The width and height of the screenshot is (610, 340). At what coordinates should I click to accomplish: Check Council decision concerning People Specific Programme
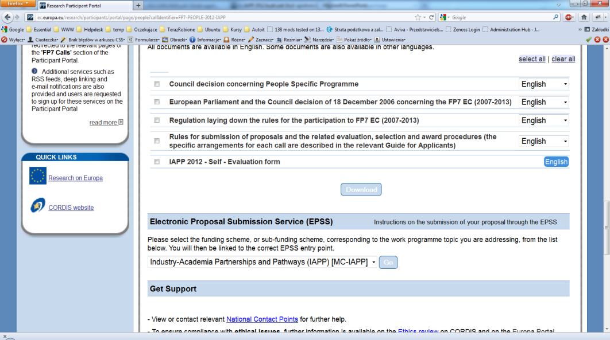[157, 84]
